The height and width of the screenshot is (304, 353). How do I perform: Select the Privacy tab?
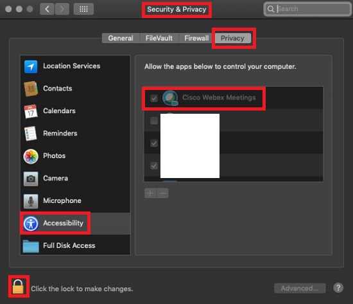click(232, 38)
